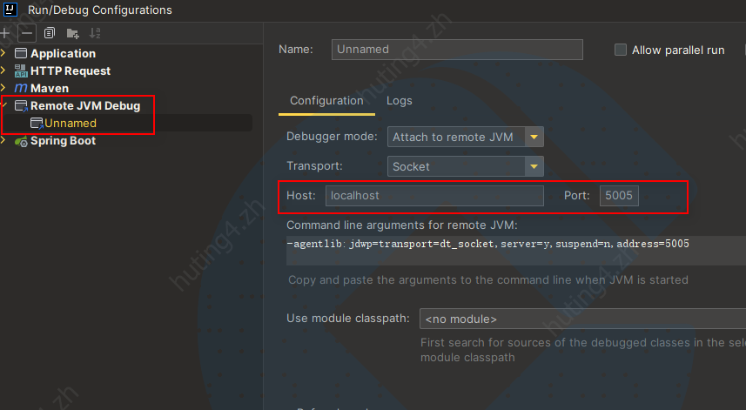Expand the Spring Boot node
Image resolution: width=746 pixels, height=410 pixels.
3,140
